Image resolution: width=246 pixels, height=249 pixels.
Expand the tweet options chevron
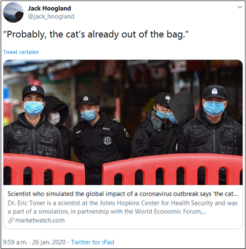(240, 7)
